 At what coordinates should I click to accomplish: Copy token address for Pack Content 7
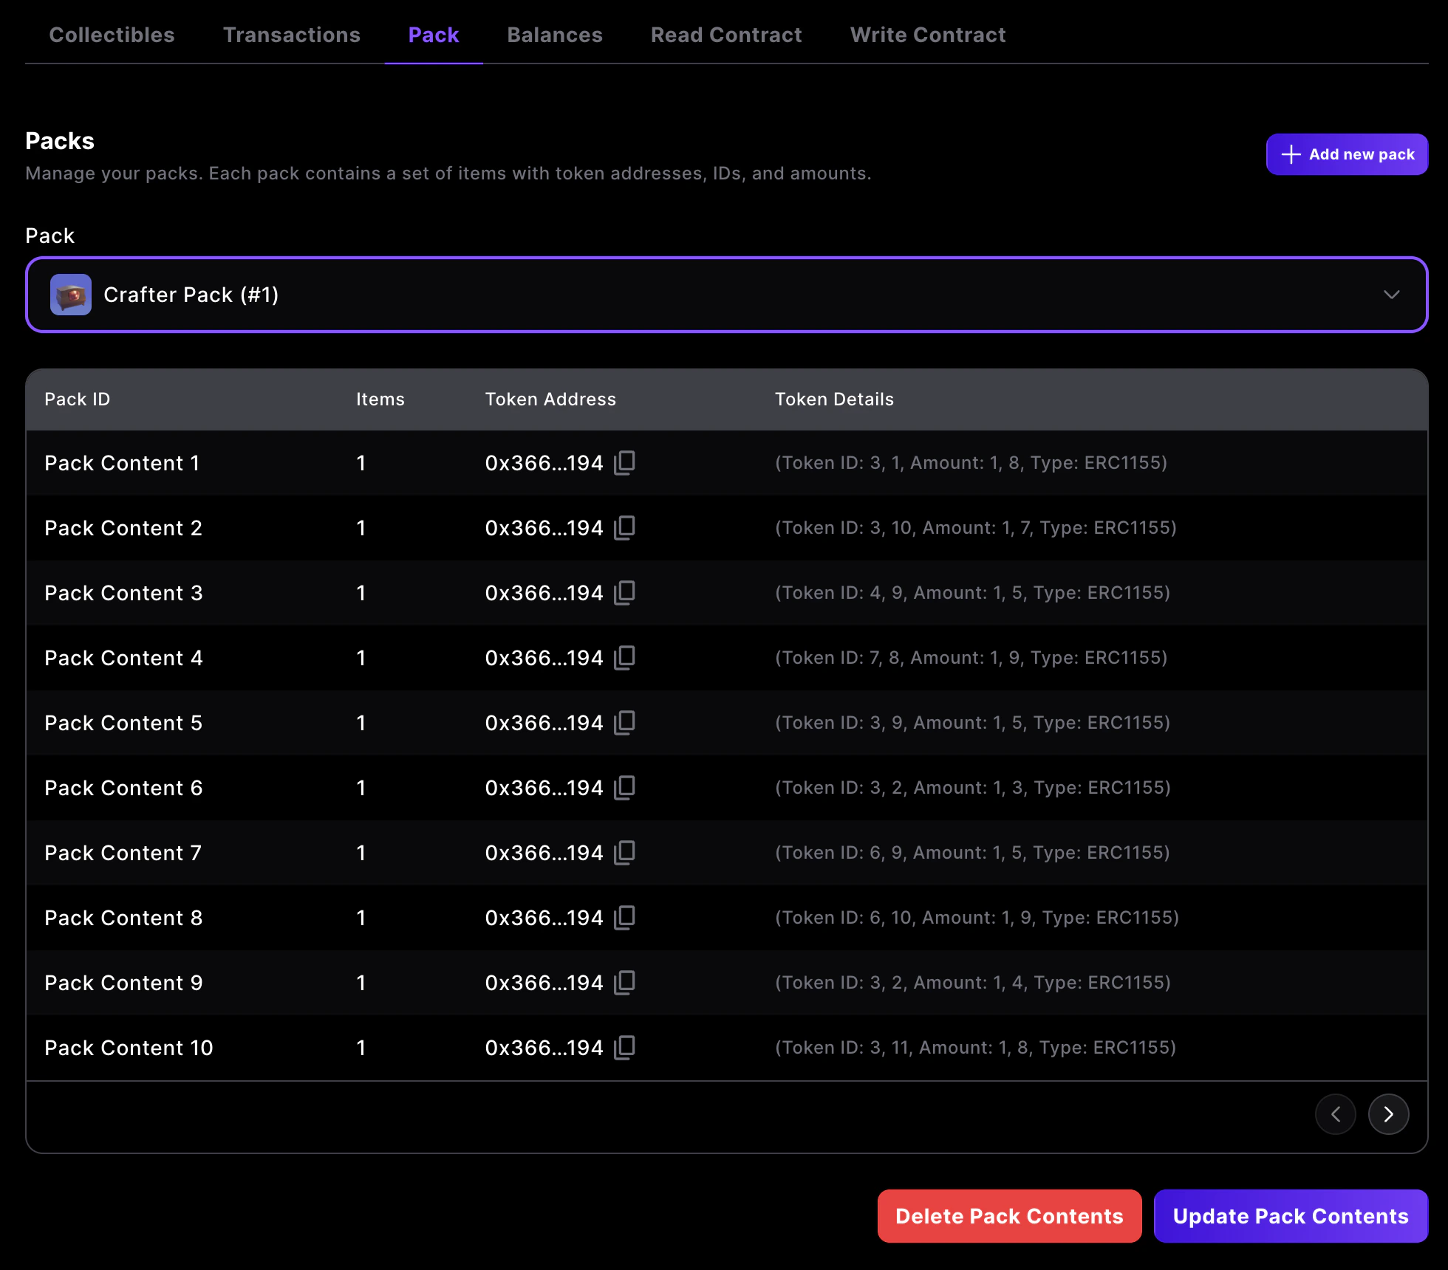624,853
